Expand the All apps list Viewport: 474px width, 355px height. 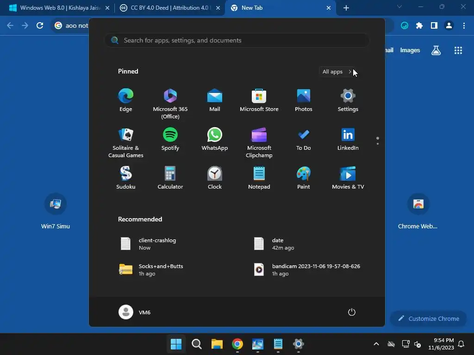point(337,72)
